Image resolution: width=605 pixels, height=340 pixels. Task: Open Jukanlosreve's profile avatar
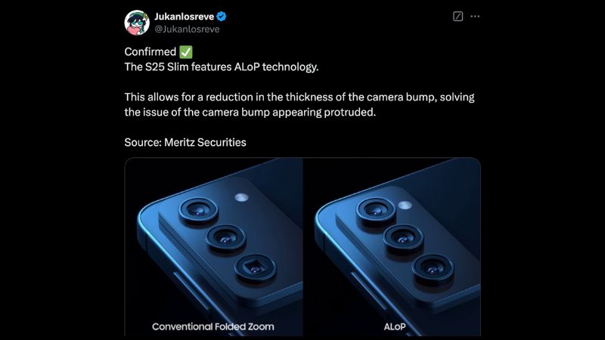137,23
